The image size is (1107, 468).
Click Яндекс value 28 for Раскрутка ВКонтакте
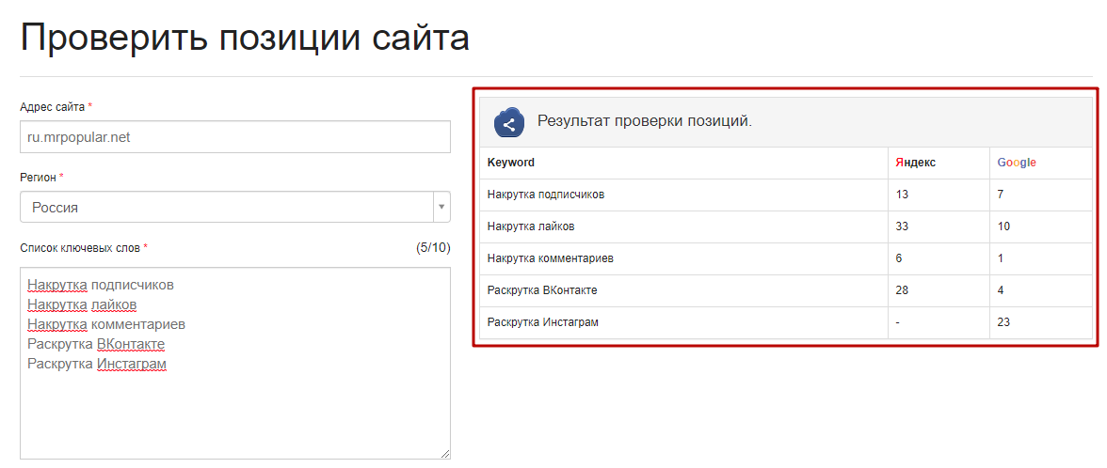(902, 289)
